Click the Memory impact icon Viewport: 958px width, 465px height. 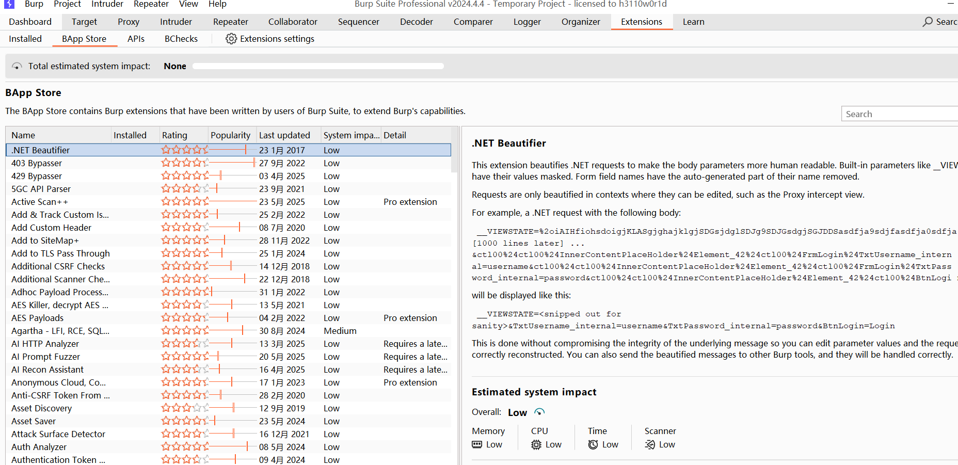click(x=477, y=444)
